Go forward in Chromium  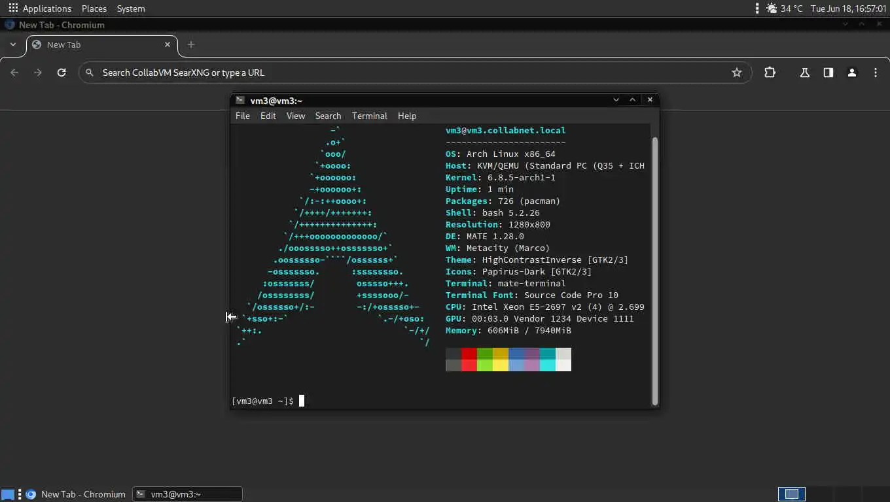tap(38, 73)
